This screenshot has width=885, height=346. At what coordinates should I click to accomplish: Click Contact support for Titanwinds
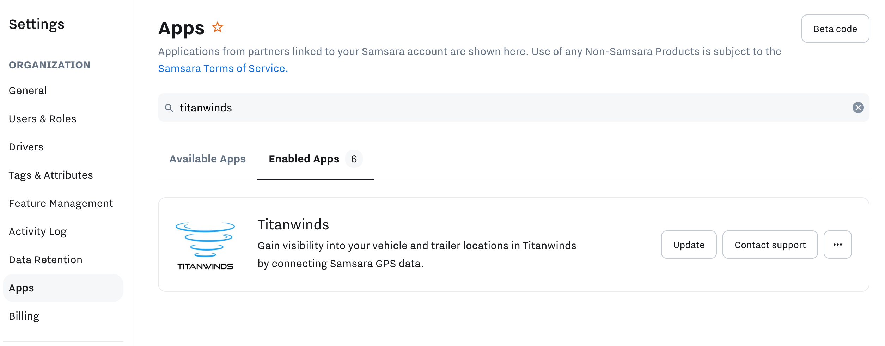[770, 245]
